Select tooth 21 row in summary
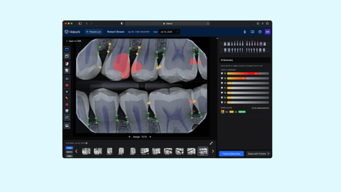341x192 pixels. point(245,102)
